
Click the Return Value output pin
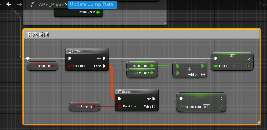tap(98, 12)
